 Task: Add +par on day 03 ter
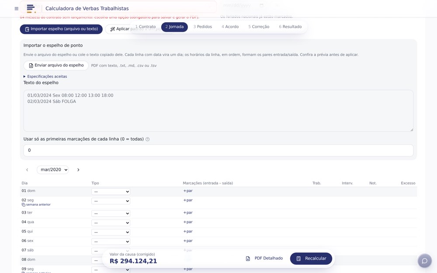coord(188,213)
